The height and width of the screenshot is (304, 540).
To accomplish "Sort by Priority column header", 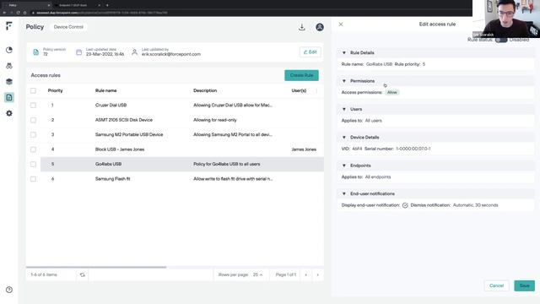I will tap(55, 90).
